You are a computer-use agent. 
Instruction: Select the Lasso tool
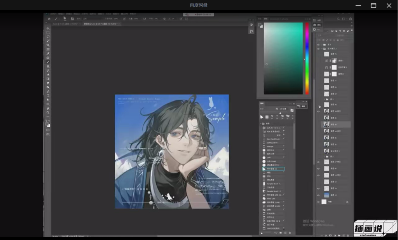[x=48, y=37]
